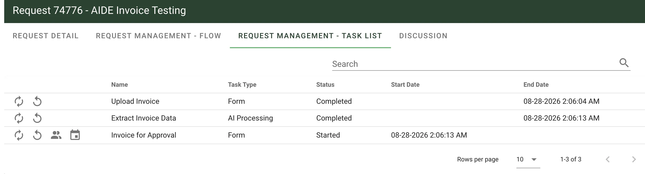Viewport: 645px width, 174px height.
Task: Click end date 08-28-2026 2:06:04 AM
Action: point(561,101)
